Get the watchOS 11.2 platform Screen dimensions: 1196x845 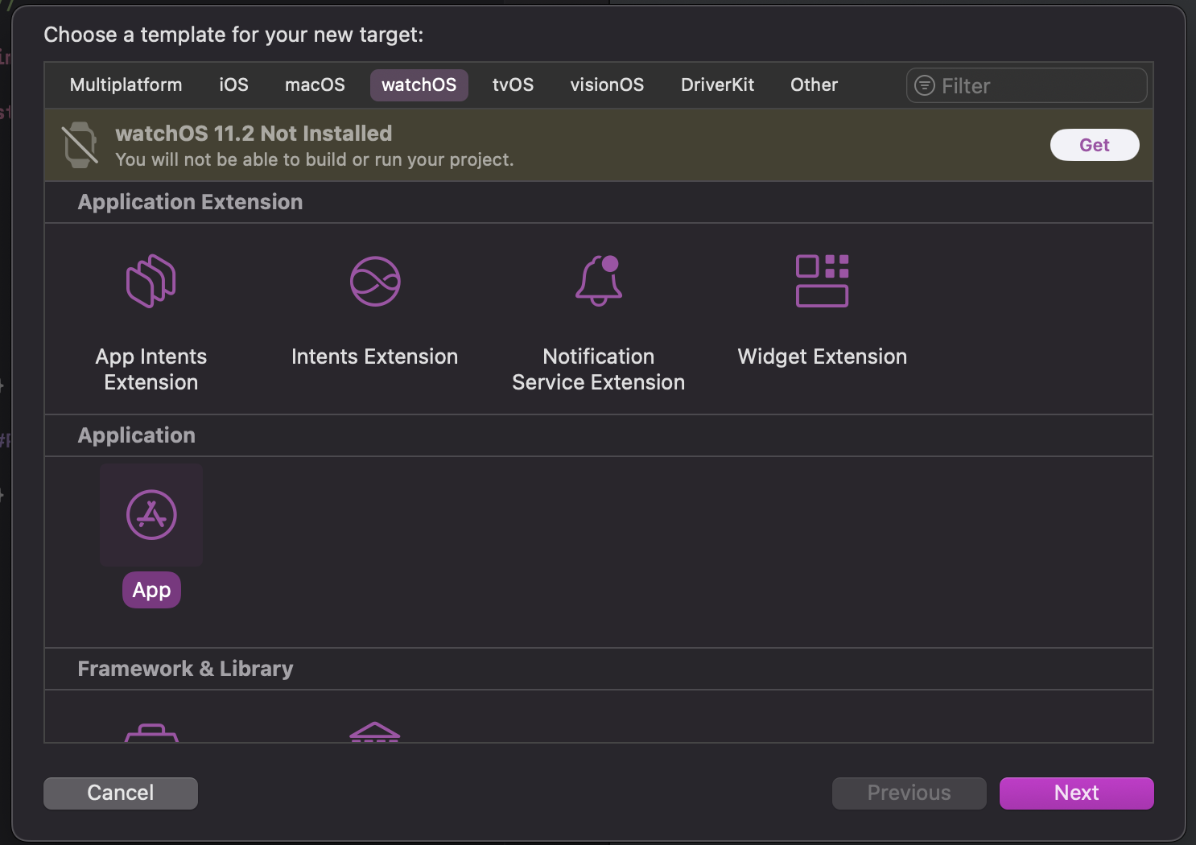(x=1095, y=145)
